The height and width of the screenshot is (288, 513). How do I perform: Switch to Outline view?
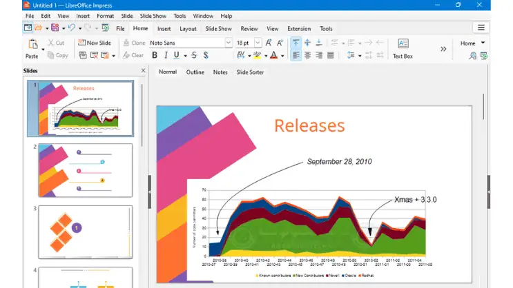click(195, 72)
